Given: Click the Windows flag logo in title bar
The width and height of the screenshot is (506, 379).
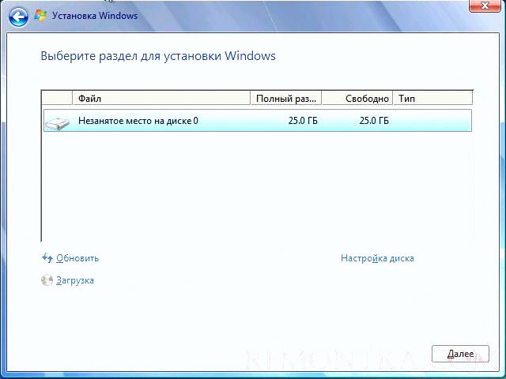Looking at the screenshot, I should coord(40,16).
